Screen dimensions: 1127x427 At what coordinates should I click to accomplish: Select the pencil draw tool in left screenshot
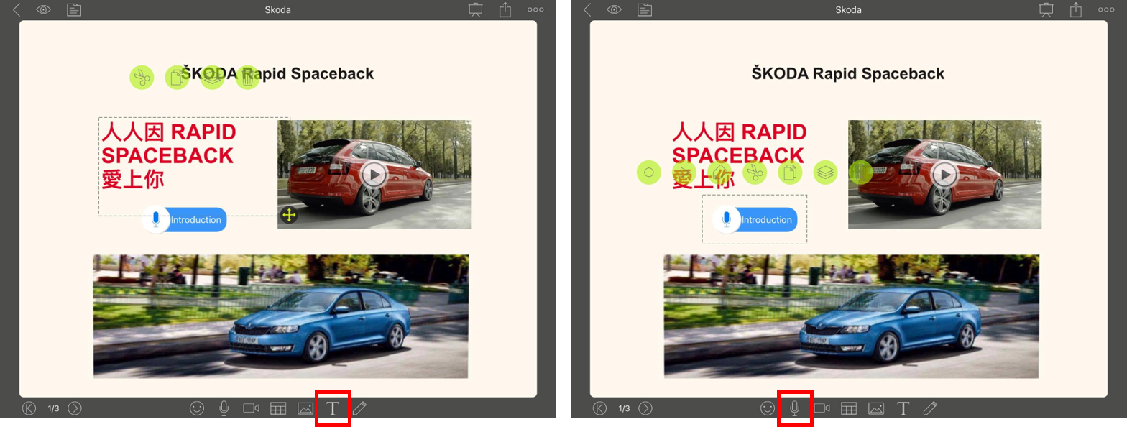point(360,408)
